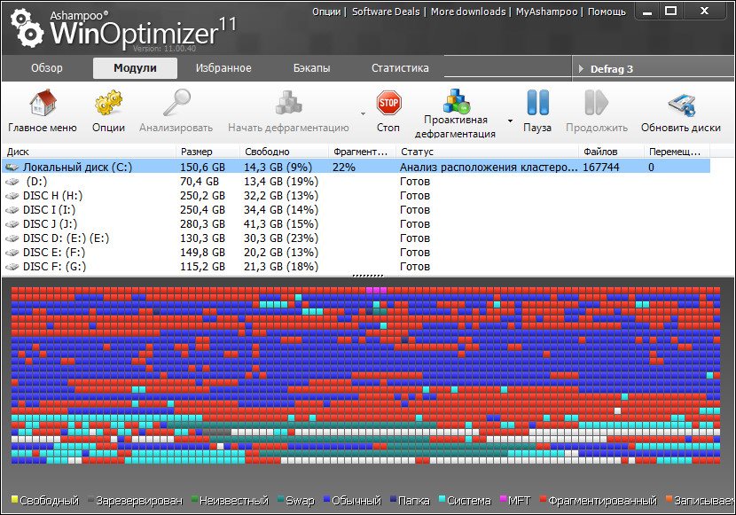
Task: Pause the process with Пауза icon
Action: pyautogui.click(x=537, y=103)
